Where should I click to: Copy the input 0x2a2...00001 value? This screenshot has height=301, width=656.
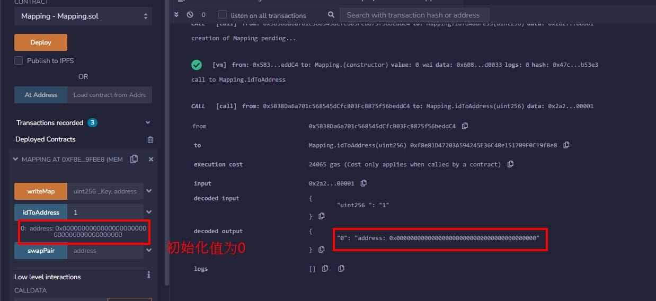click(x=364, y=183)
